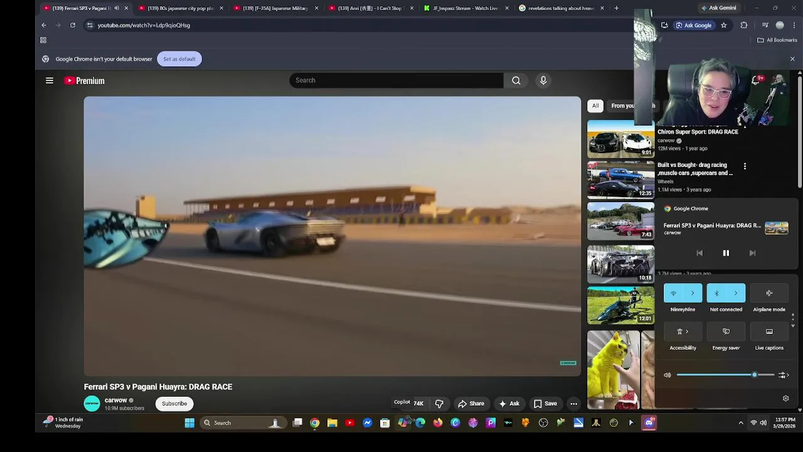Open the sound output selector
This screenshot has width=803, height=452.
[x=782, y=375]
